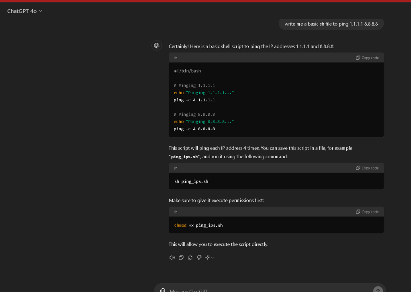Click the attach file paperclip icon
Screen dimensions: 411x292
163,290
